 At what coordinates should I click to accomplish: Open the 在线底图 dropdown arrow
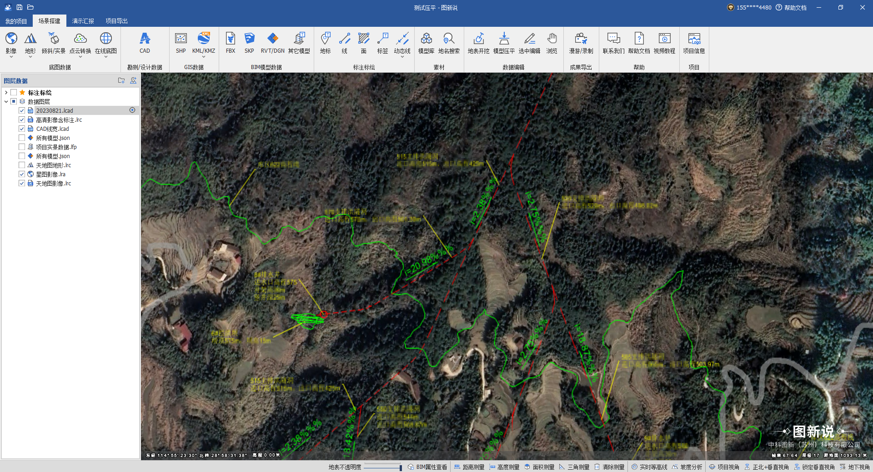106,57
